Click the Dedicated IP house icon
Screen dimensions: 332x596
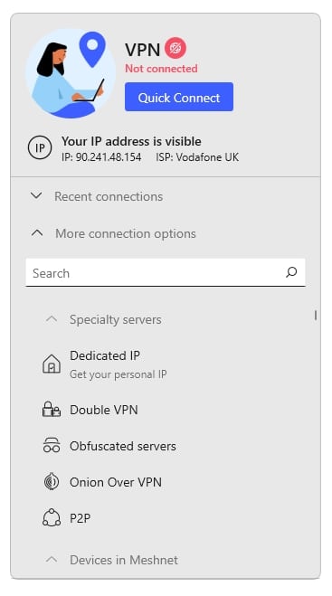[52, 364]
